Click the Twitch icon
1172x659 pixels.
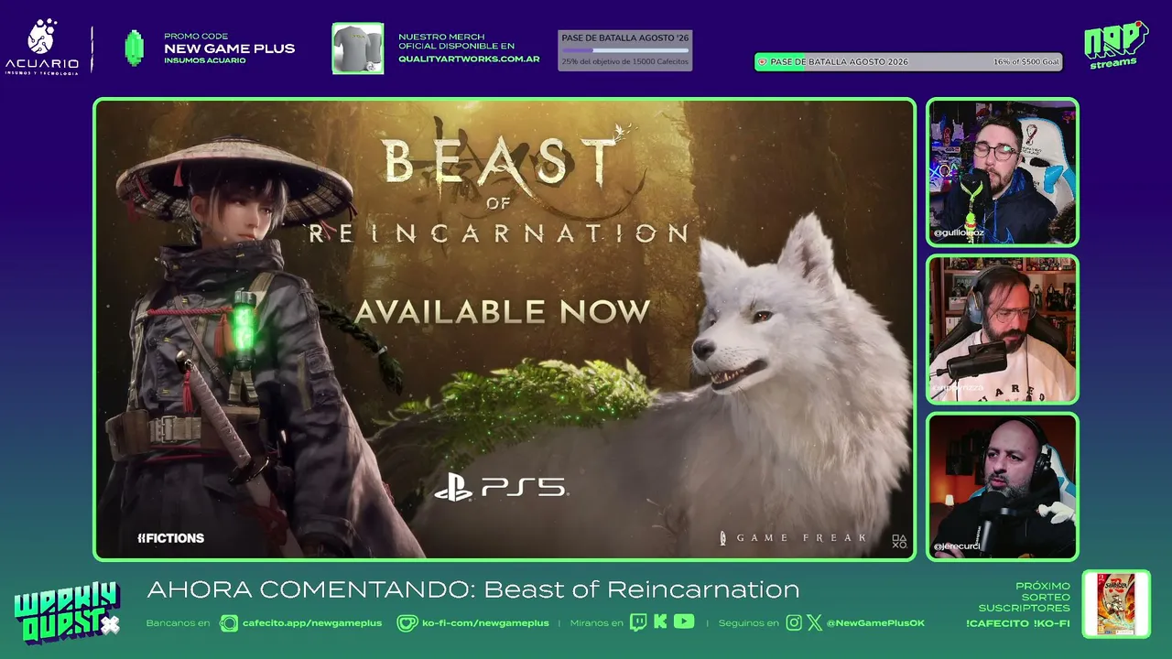637,622
